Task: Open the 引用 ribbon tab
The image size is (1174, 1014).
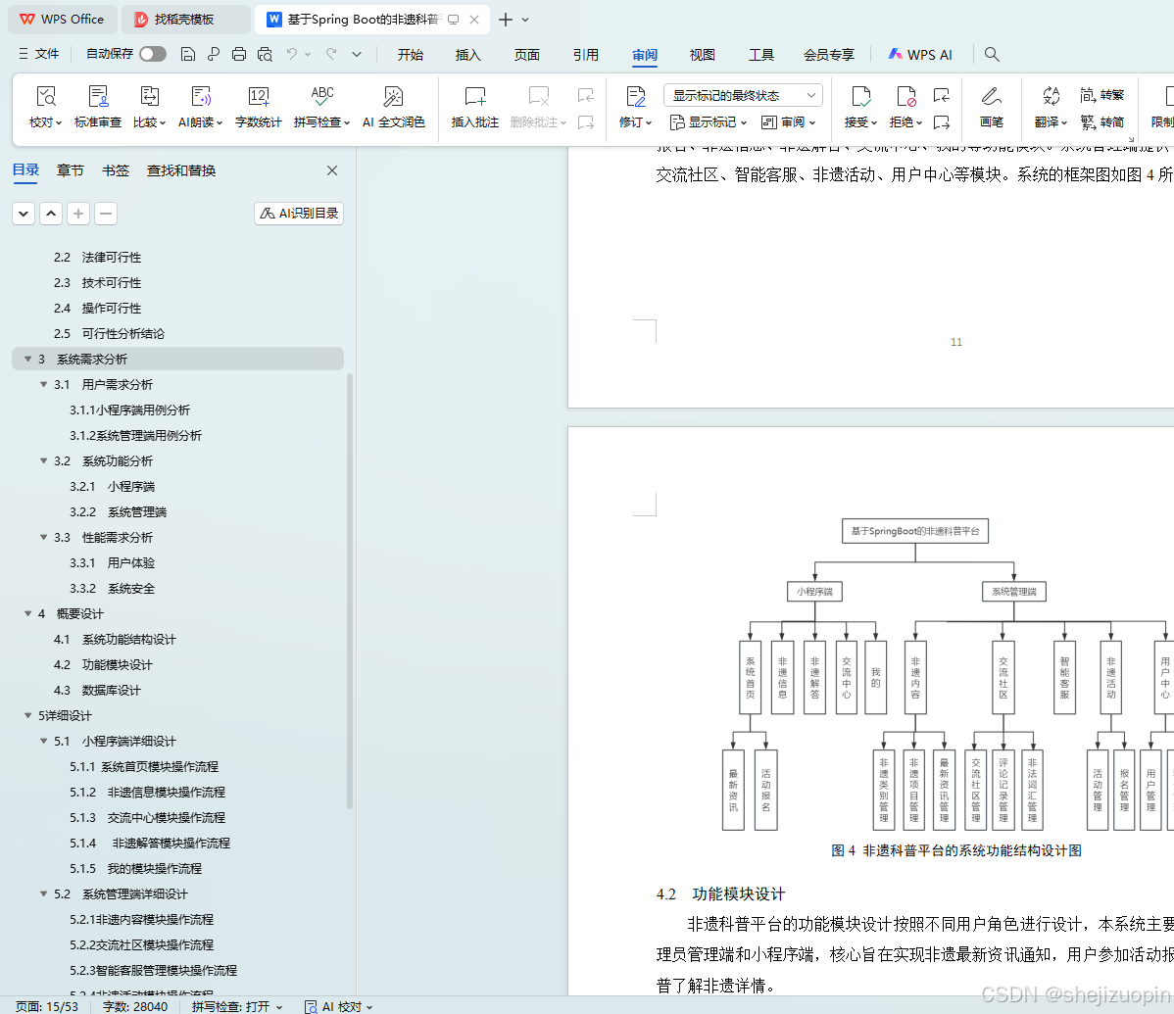Action: [x=585, y=54]
